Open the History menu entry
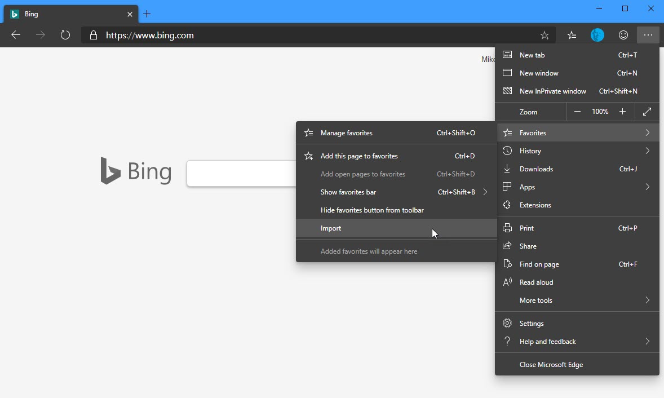Screen dimensions: 664x398 point(577,151)
